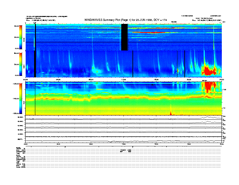Viewport: 239px width, 185px height.
Task: Click the 12:00 tick label under line plots
Action: point(124,144)
